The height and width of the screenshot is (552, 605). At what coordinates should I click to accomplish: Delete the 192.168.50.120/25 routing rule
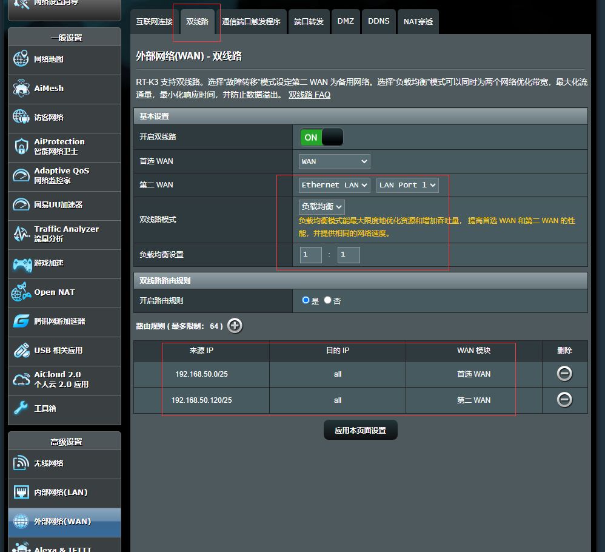[564, 400]
